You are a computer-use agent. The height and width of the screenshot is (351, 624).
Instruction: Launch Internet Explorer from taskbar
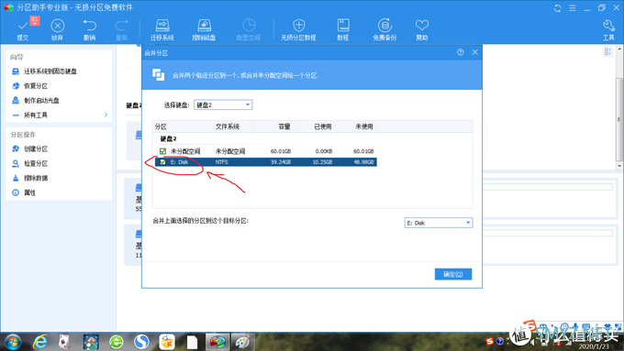(39, 342)
